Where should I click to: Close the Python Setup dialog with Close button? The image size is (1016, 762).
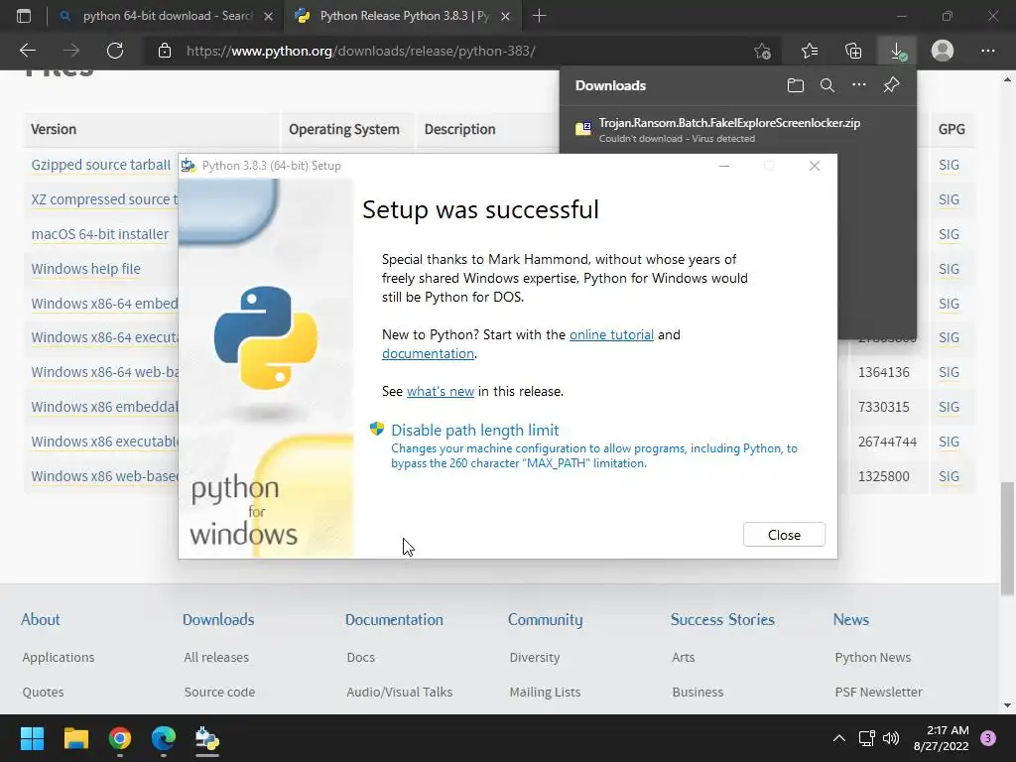point(784,535)
